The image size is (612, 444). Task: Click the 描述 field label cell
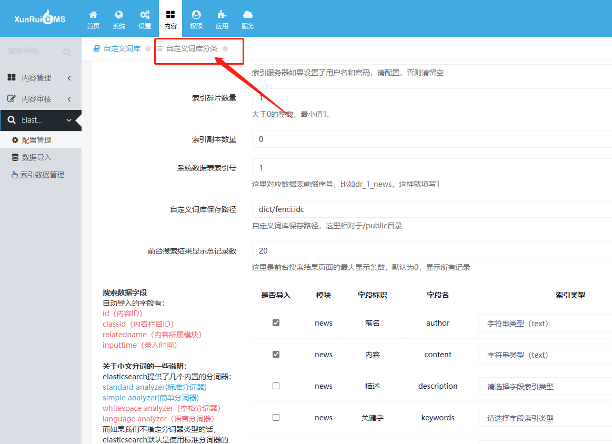pos(373,386)
